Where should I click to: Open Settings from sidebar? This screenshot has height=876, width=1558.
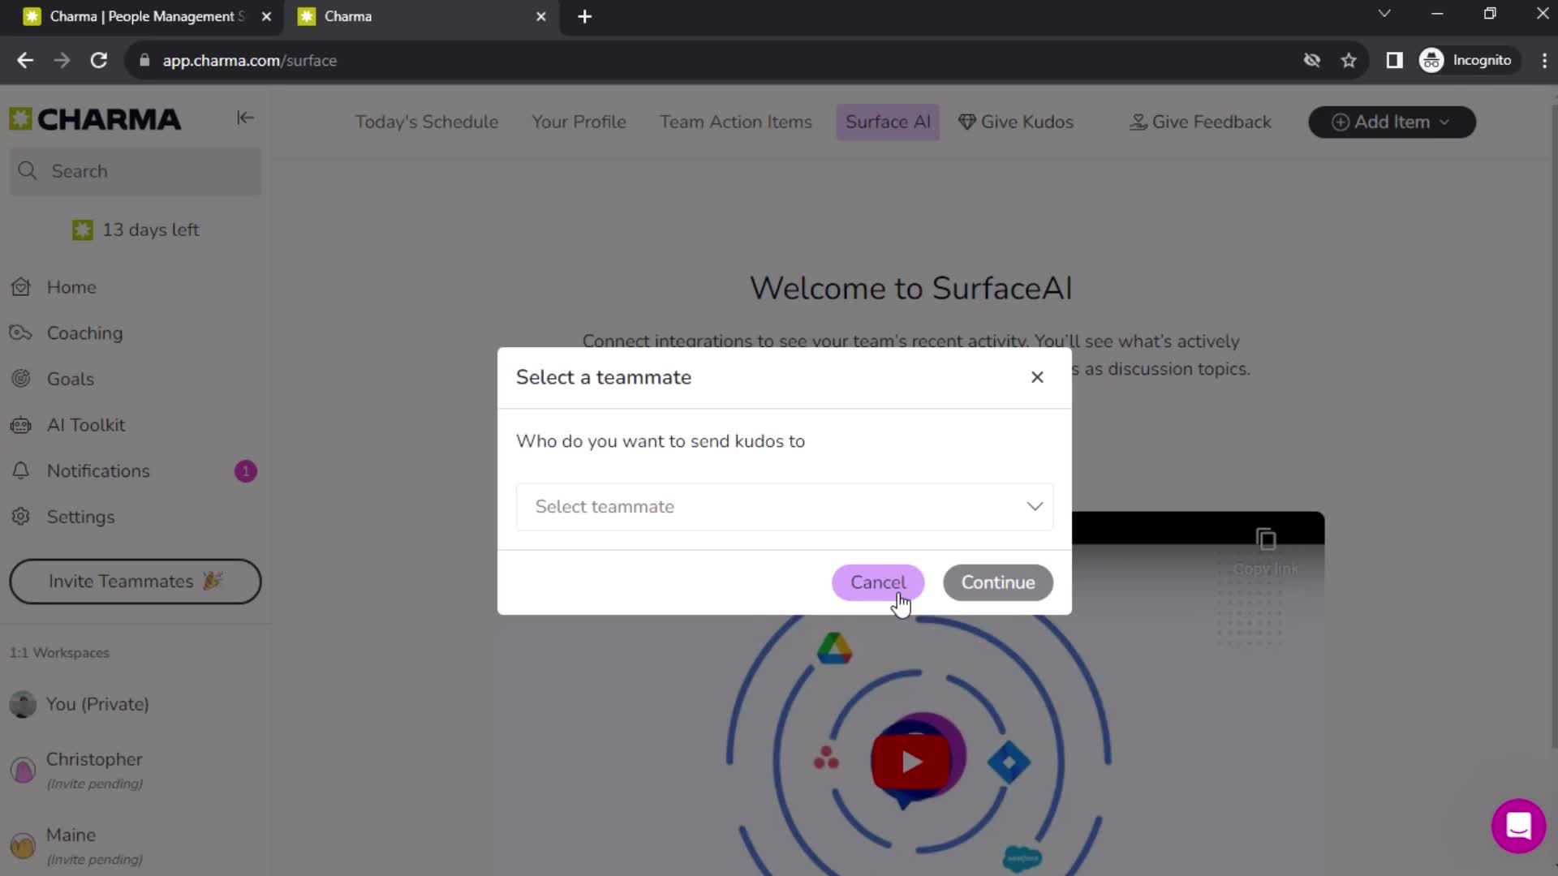[x=80, y=517]
